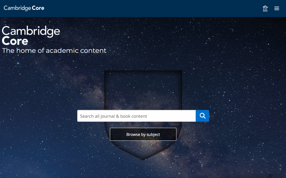Click the Cambridge Core logo in header
This screenshot has height=178, width=286.
pos(24,8)
